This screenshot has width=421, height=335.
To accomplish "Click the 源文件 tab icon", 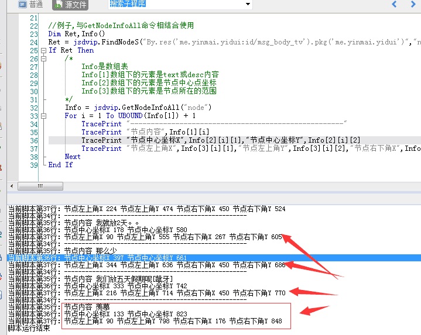I will click(59, 5).
